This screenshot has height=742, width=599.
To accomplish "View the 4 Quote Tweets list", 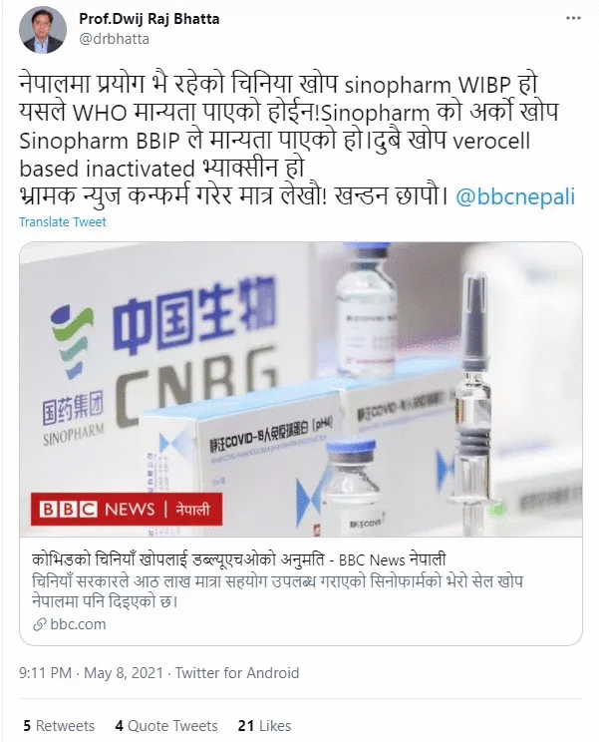I will pos(166,726).
